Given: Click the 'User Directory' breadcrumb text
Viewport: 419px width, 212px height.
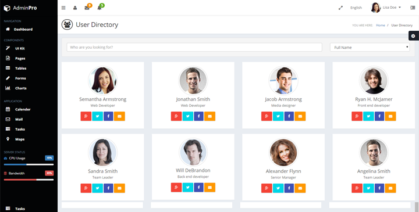Looking at the screenshot, I should point(402,26).
